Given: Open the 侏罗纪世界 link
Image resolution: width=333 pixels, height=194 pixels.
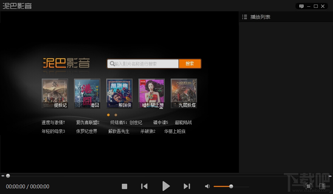Looking at the screenshot, I should click(x=87, y=131).
